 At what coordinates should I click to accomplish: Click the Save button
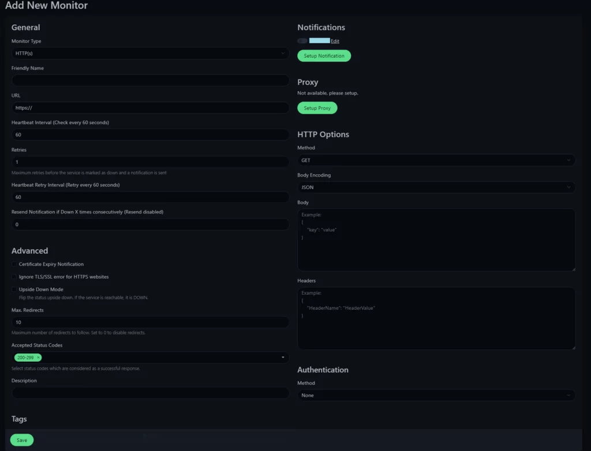tap(22, 440)
